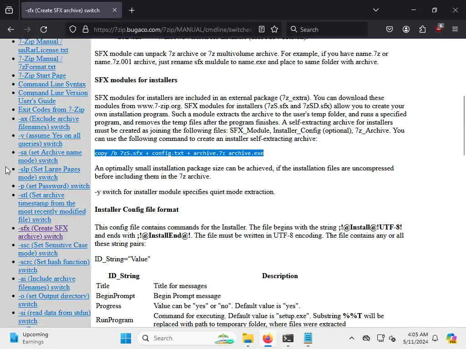Open uBlock Origin extension icon
The image size is (466, 349).
[439, 29]
